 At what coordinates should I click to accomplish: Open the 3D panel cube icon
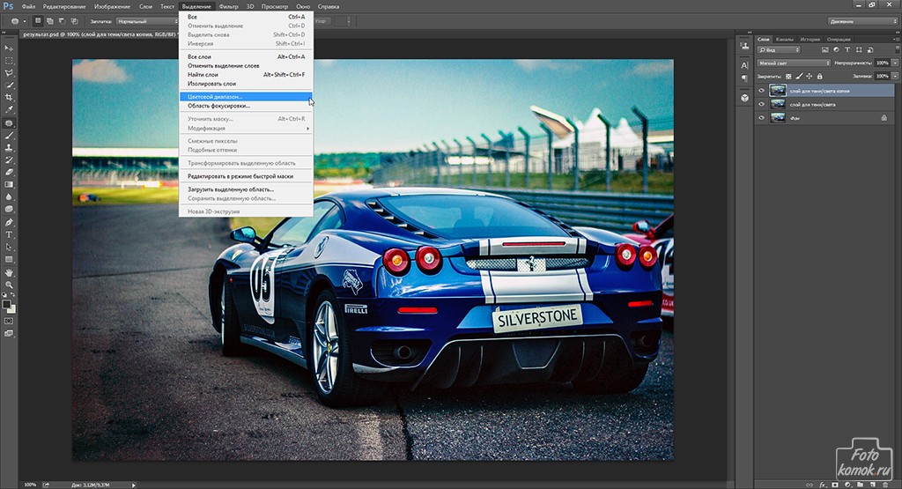744,98
